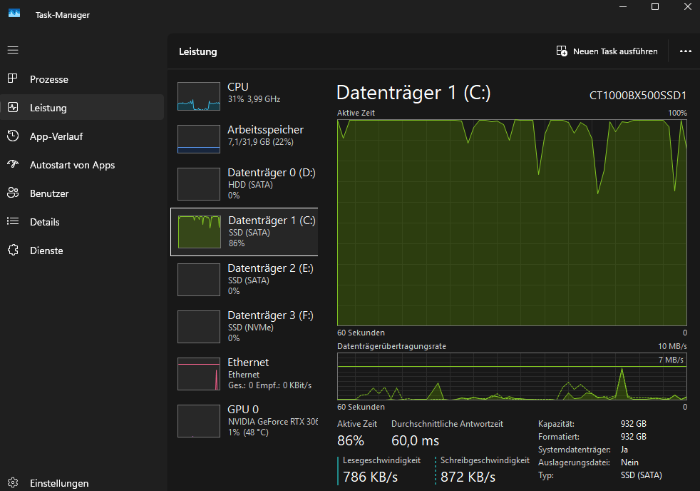Click the Leistung sidebar icon

click(x=13, y=107)
